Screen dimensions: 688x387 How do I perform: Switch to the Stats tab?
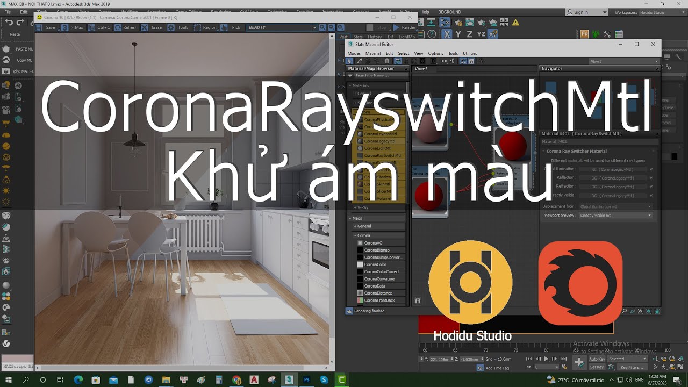(358, 37)
